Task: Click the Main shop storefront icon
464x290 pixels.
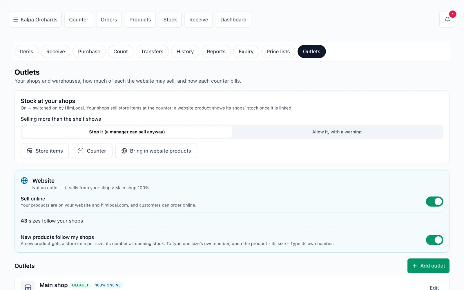Action: (x=28, y=287)
